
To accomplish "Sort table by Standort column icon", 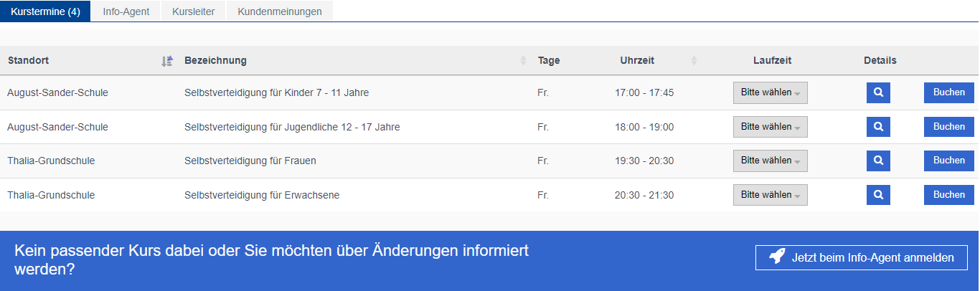I will pos(167,61).
